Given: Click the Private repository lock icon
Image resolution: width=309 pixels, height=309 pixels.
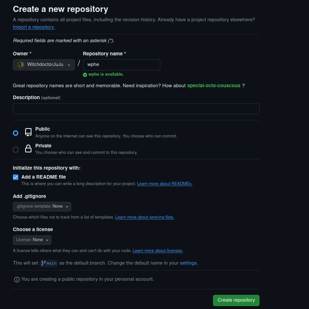Looking at the screenshot, I should 28,149.
